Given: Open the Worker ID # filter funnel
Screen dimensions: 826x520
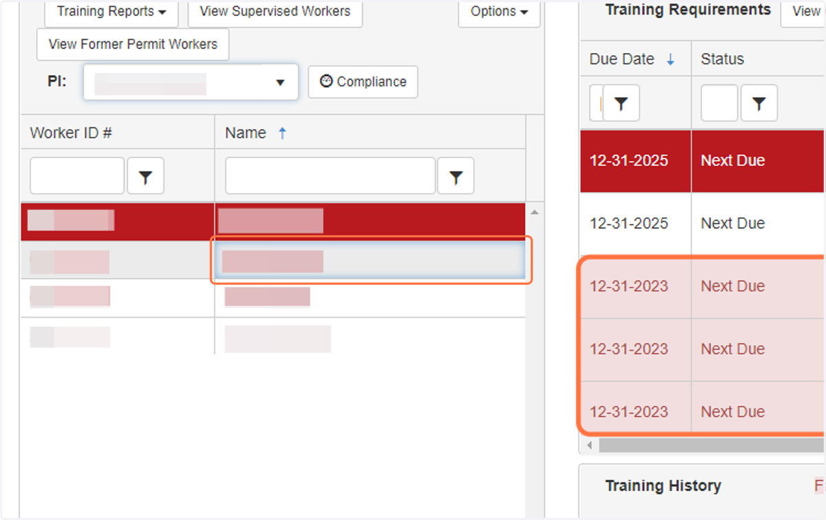Looking at the screenshot, I should coord(145,176).
